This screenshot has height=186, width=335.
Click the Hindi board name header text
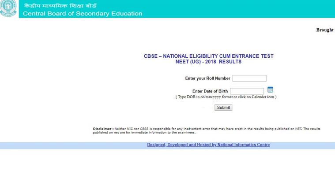coord(60,6)
